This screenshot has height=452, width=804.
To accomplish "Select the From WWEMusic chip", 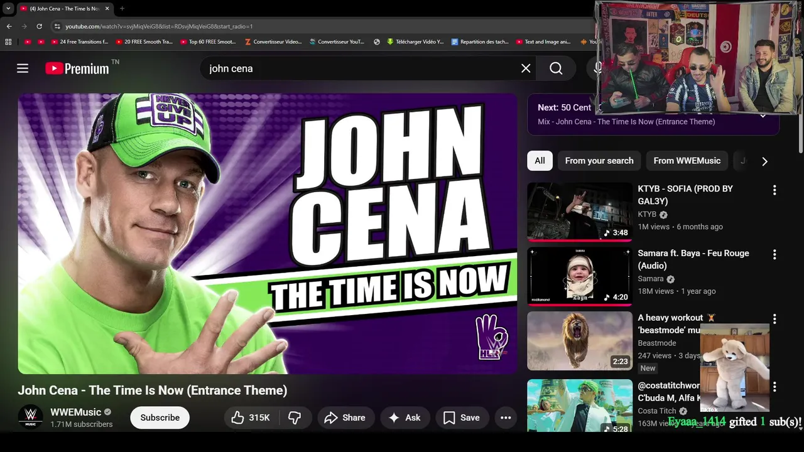I will [x=687, y=161].
